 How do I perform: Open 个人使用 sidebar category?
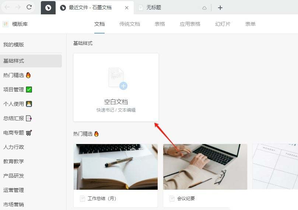(17, 104)
